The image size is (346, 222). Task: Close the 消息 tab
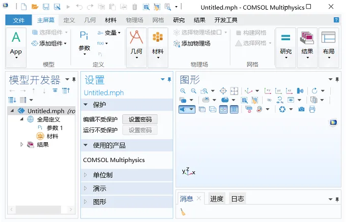199,198
